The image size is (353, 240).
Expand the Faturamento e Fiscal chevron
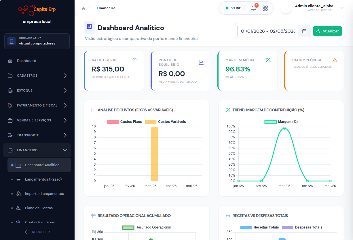[65, 105]
